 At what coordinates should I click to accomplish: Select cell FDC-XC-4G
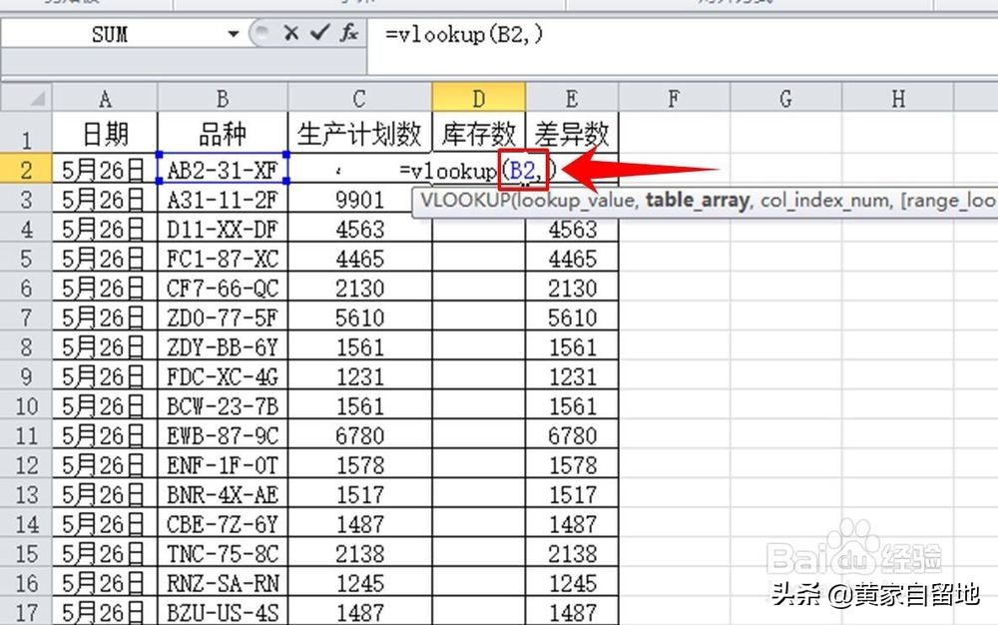point(223,376)
